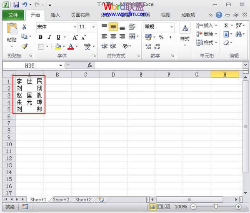Click 插入 Insert cells button
The width and height of the screenshot is (250, 213).
coord(207,25)
